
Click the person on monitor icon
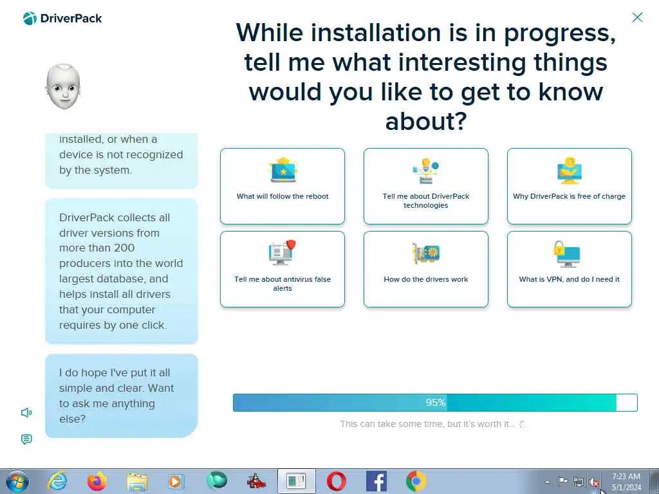pyautogui.click(x=569, y=170)
